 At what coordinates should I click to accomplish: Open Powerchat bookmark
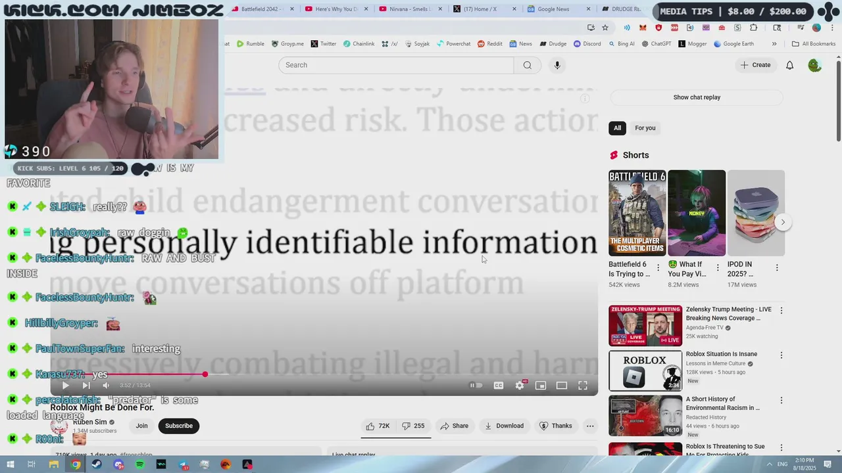[x=453, y=44]
